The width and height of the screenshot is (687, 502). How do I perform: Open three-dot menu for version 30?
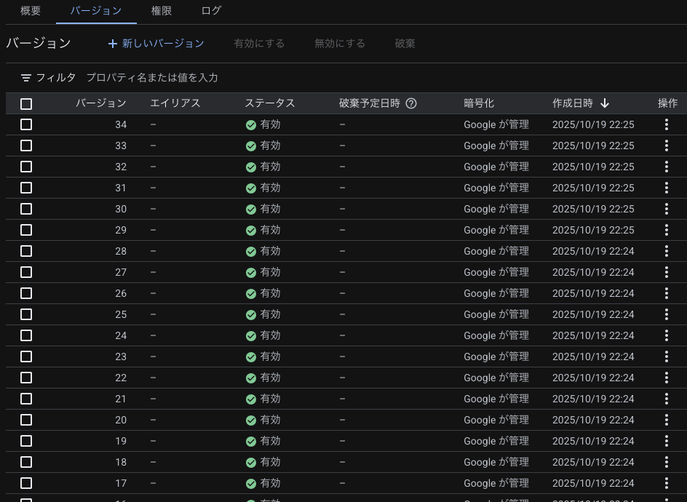click(667, 209)
